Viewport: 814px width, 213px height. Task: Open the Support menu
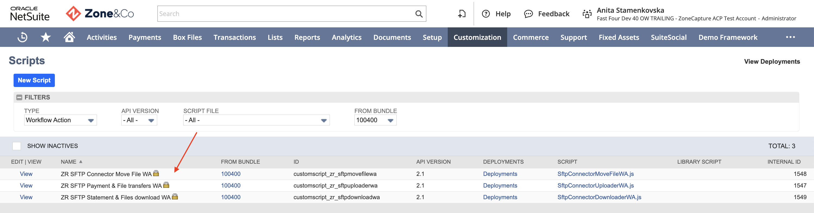(573, 37)
